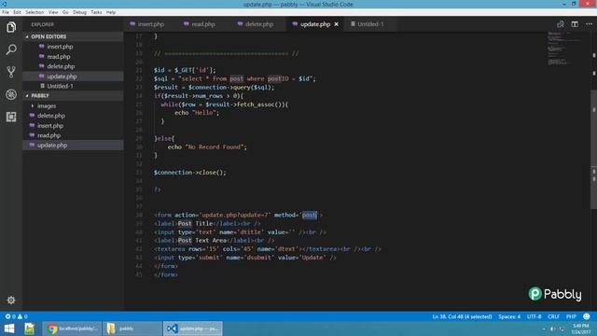Open the editor more actions ellipsis

(x=589, y=24)
